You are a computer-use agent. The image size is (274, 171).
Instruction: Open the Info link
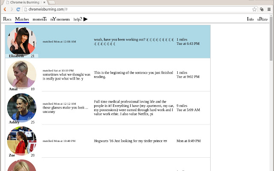[x=250, y=19]
